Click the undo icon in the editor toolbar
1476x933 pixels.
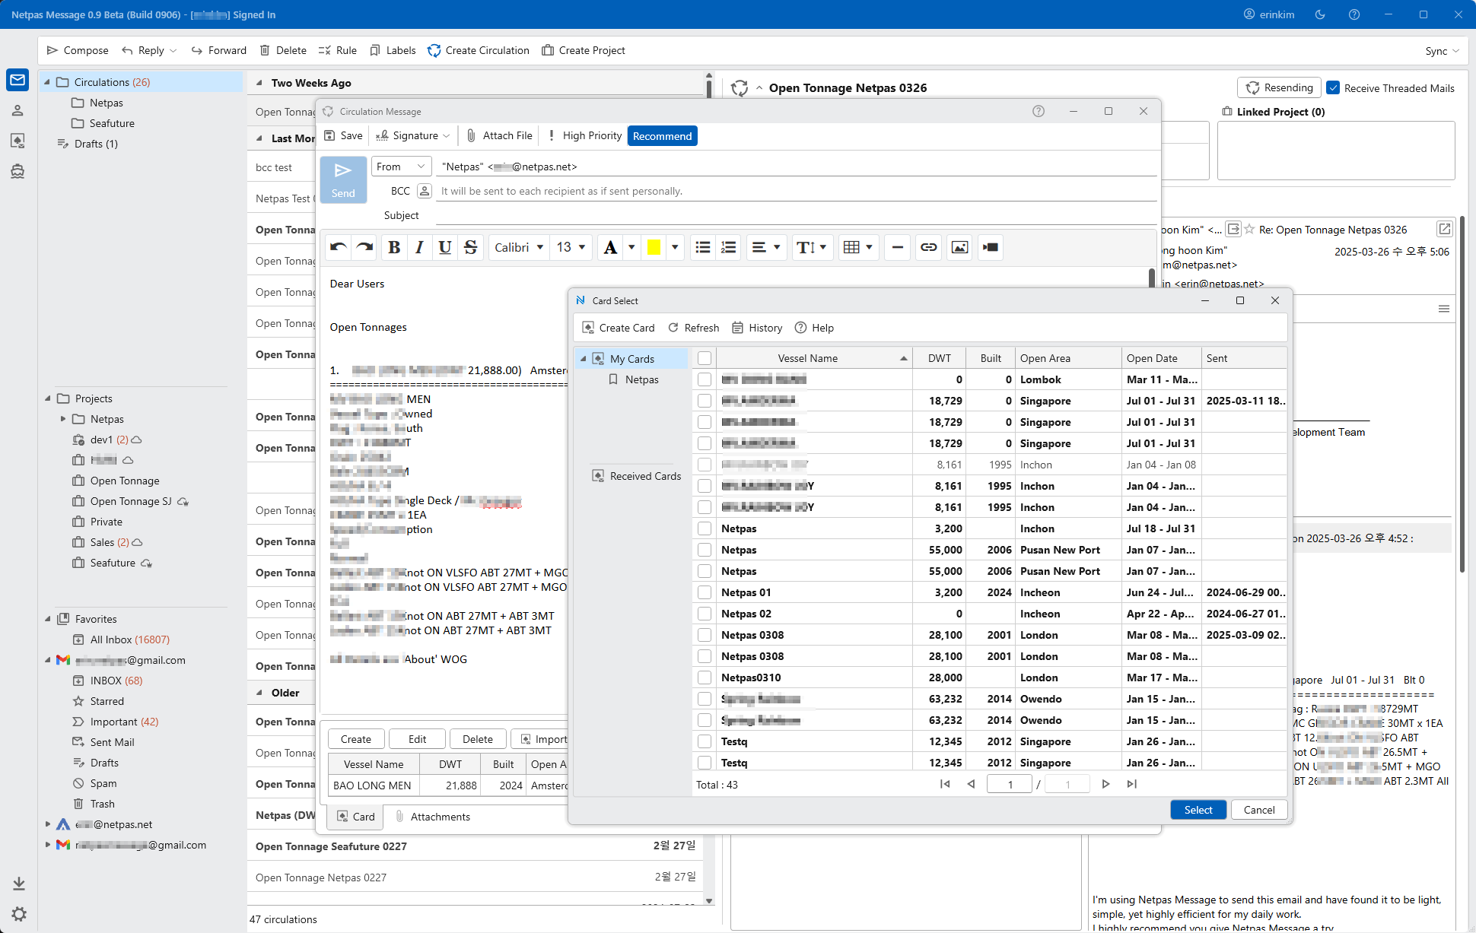click(339, 247)
